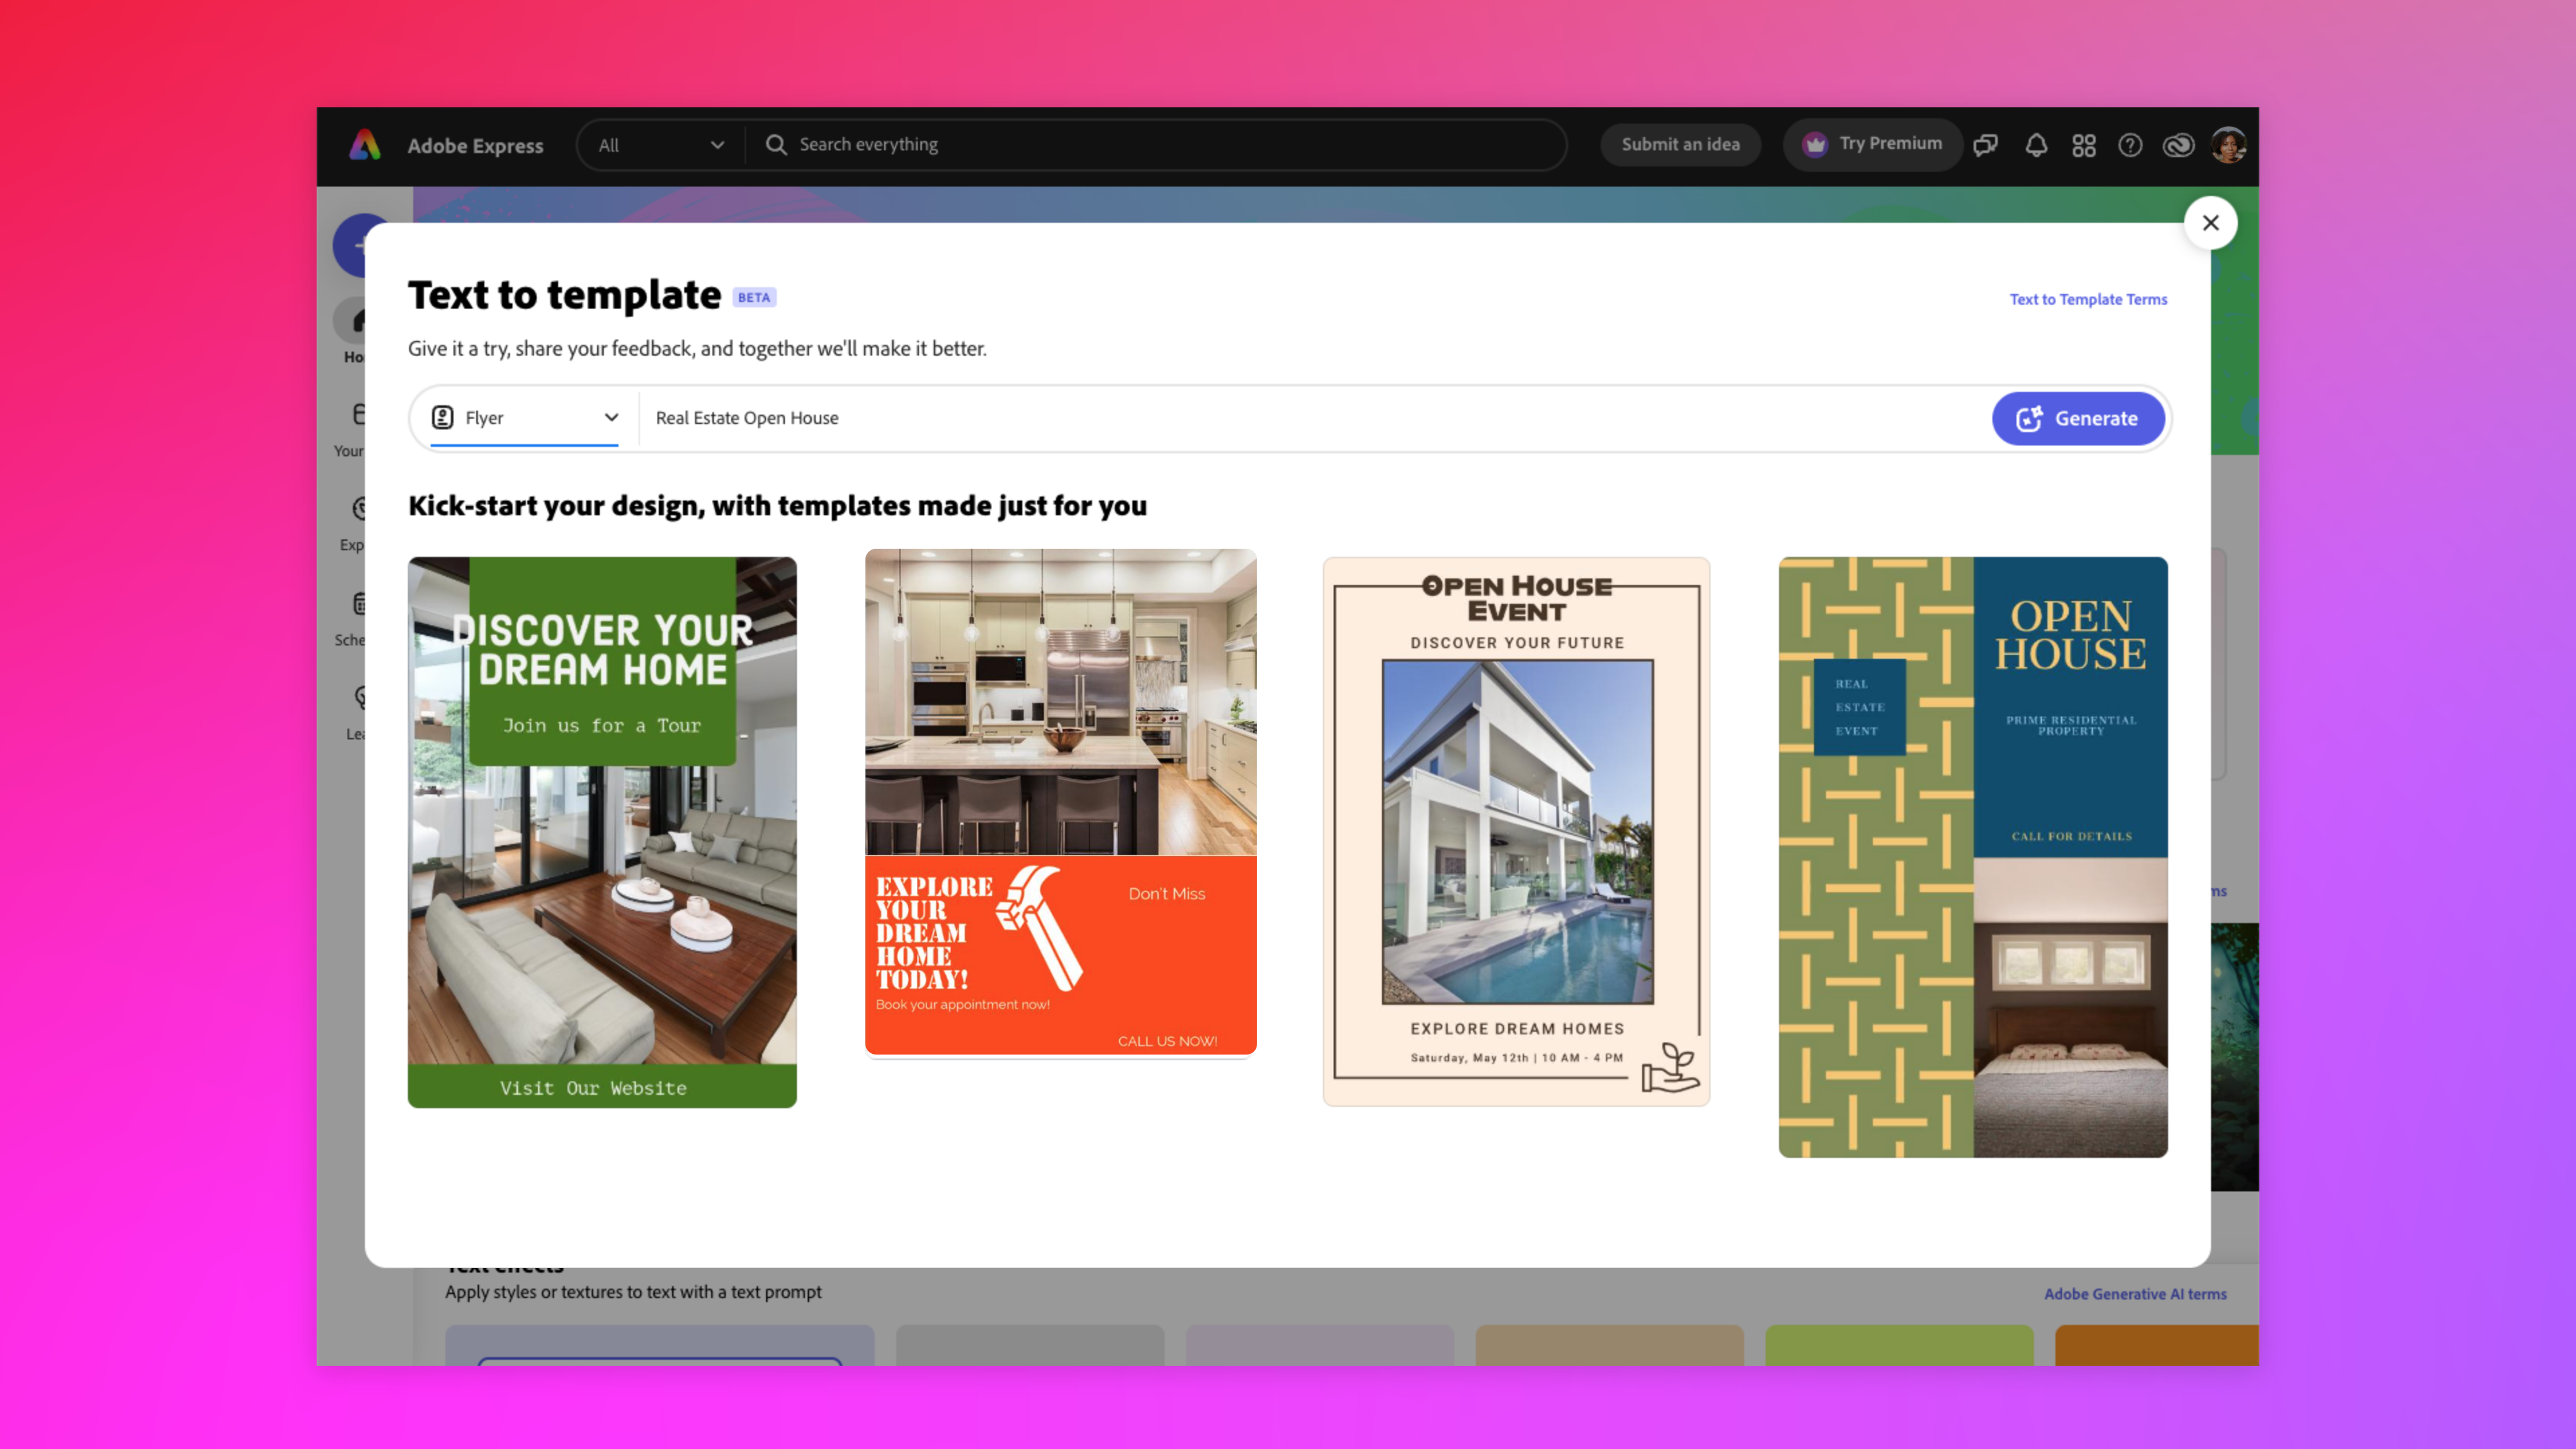Click the notifications bell icon

click(x=2037, y=145)
